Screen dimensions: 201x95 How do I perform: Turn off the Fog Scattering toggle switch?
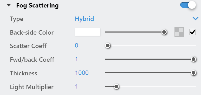(x=188, y=5)
